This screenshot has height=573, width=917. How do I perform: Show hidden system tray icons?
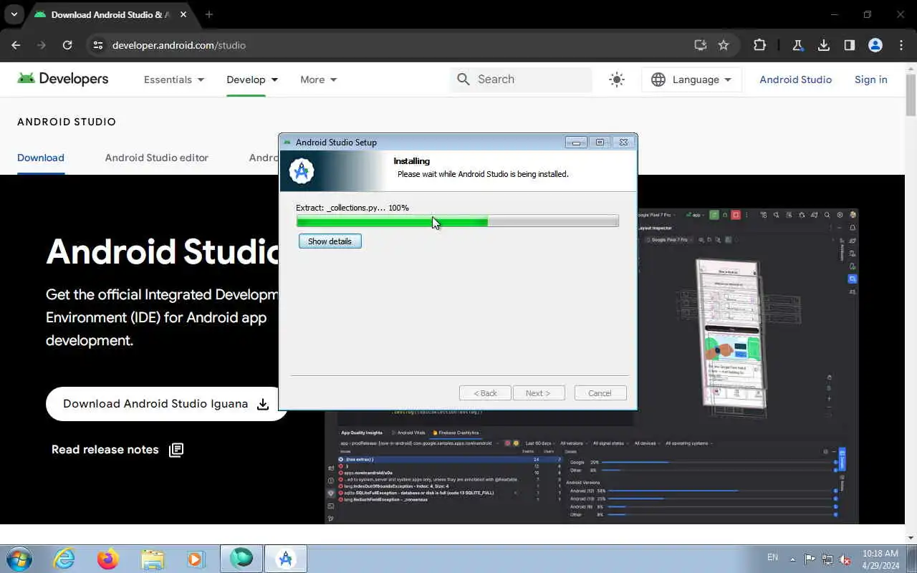pyautogui.click(x=792, y=559)
